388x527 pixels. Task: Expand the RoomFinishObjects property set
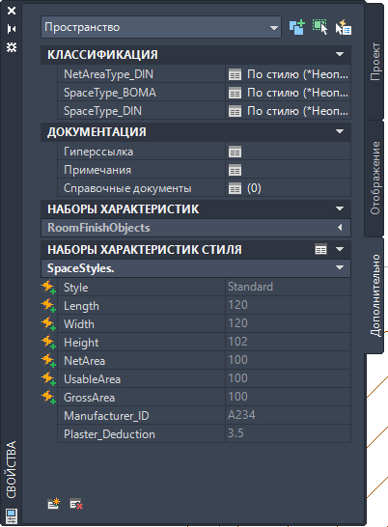click(x=340, y=228)
